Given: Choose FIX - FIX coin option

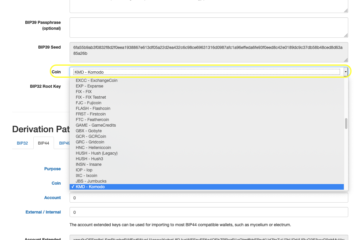Looking at the screenshot, I should click(207, 92).
